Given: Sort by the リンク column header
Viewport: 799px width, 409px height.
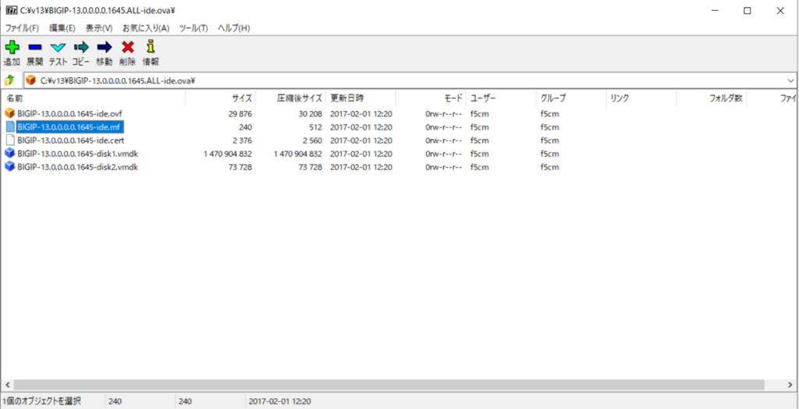Looking at the screenshot, I should click(x=641, y=98).
